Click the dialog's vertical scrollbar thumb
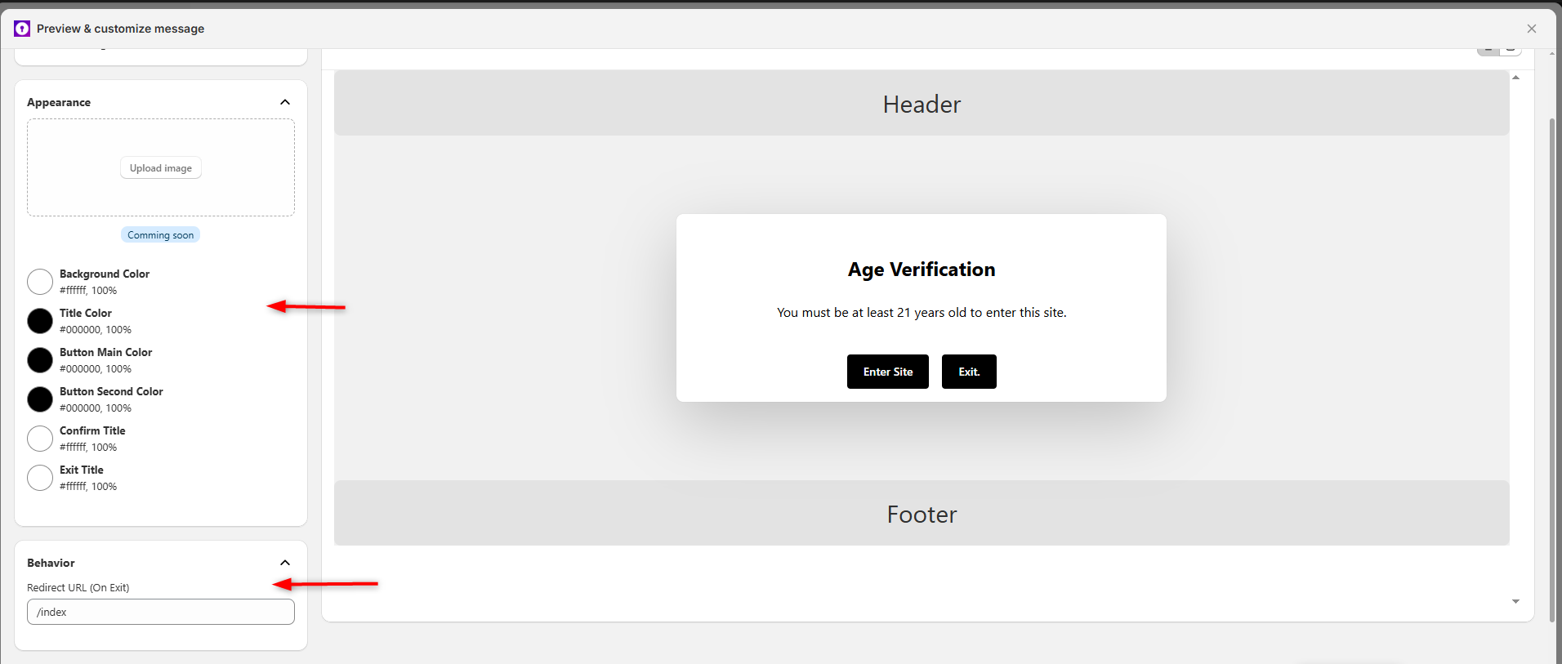The height and width of the screenshot is (664, 1562). (1552, 368)
